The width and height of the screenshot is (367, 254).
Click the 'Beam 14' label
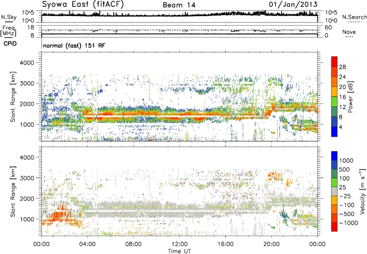tap(179, 5)
